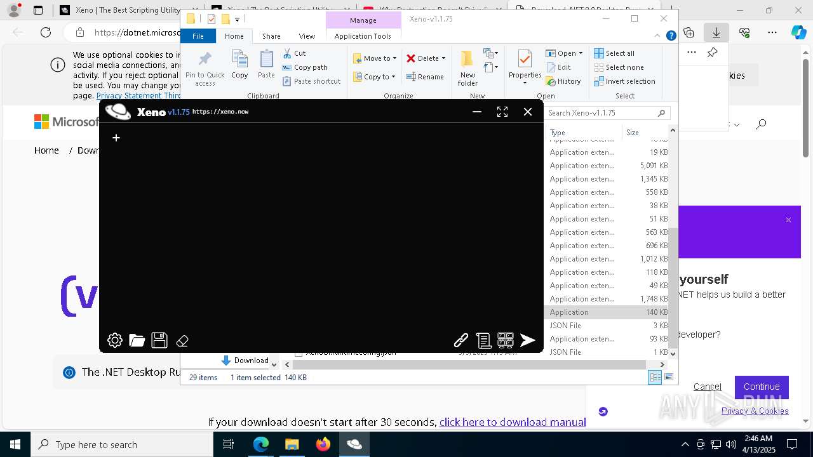Open Edge Copilot icon
The height and width of the screenshot is (457, 813).
[x=798, y=32]
